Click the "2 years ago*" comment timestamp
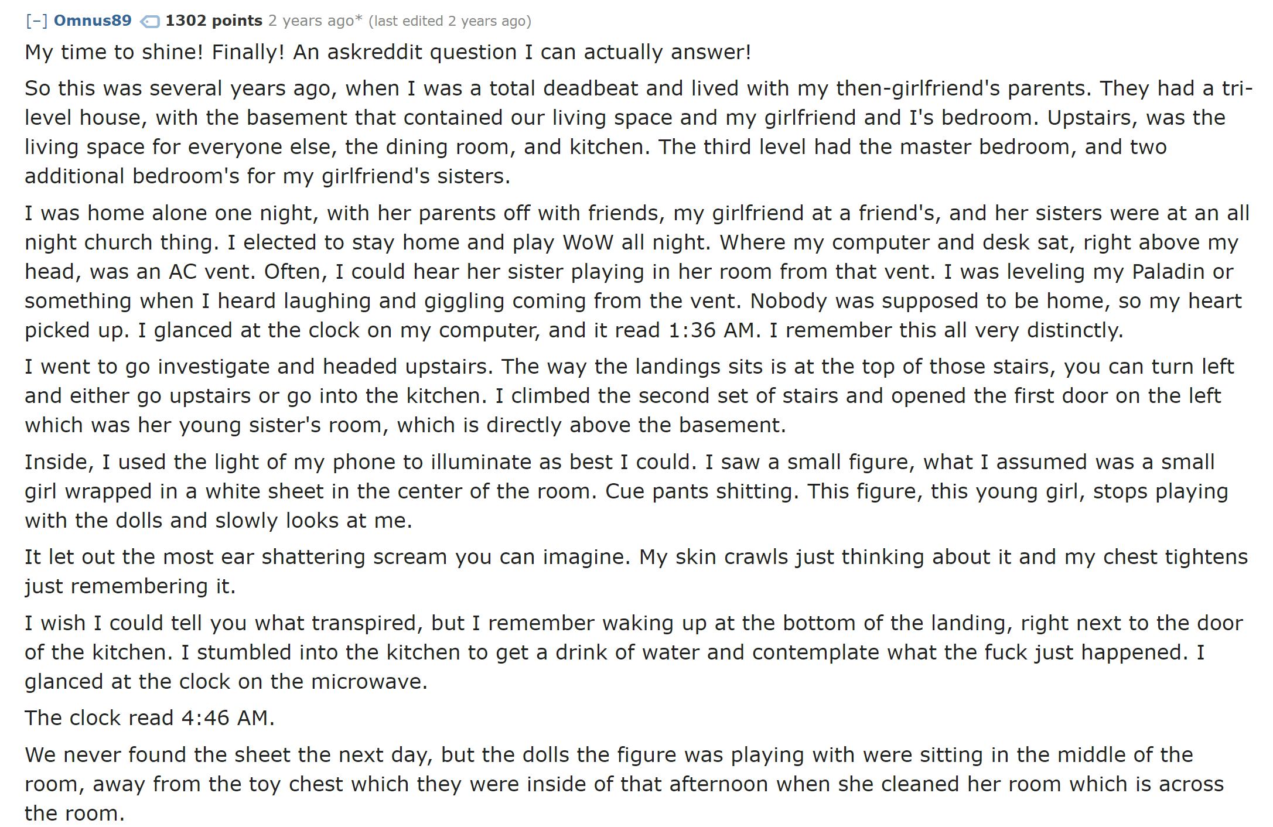Screen dimensions: 1273x827 (315, 21)
